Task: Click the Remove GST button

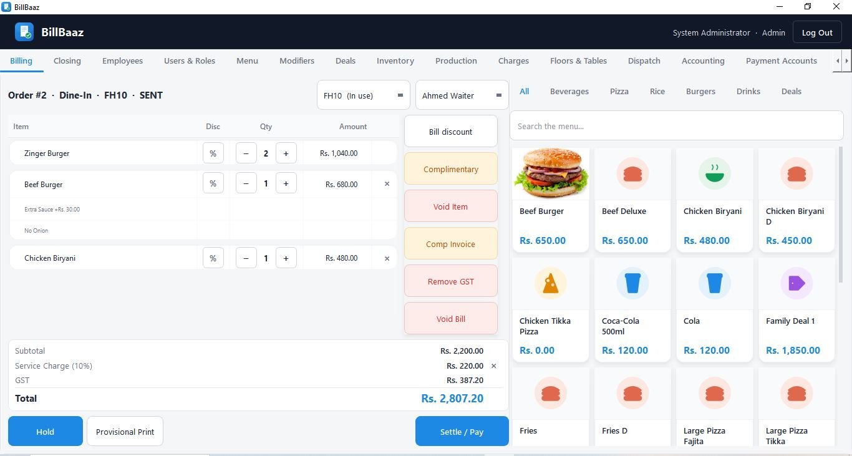Action: [x=451, y=281]
